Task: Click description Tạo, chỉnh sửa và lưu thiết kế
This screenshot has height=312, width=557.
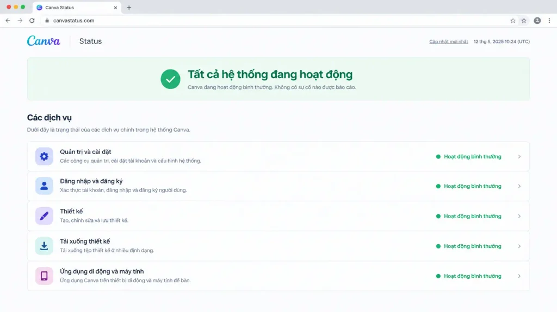Action: 94,220
